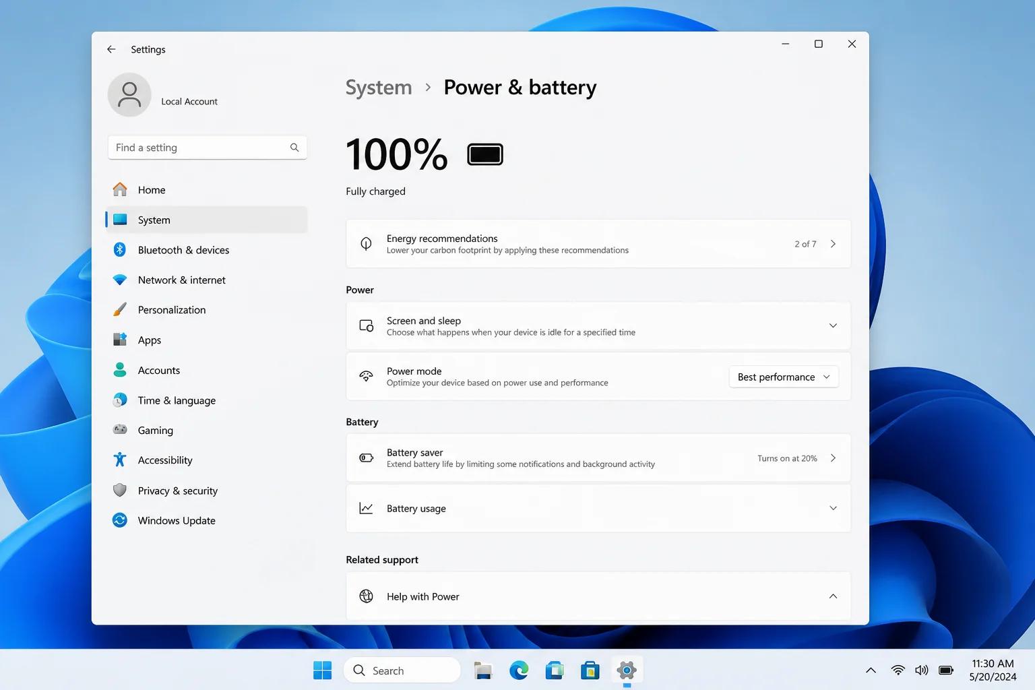Click the System breadcrumb link
Image resolution: width=1035 pixels, height=690 pixels.
tap(379, 88)
